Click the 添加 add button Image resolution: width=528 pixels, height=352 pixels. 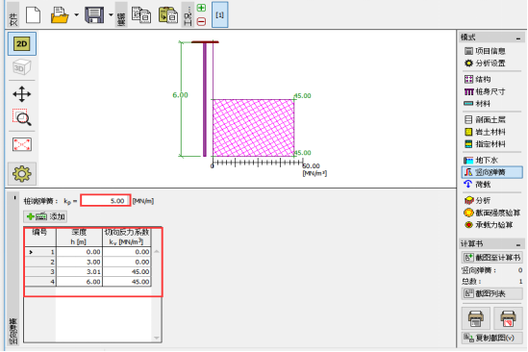45,216
